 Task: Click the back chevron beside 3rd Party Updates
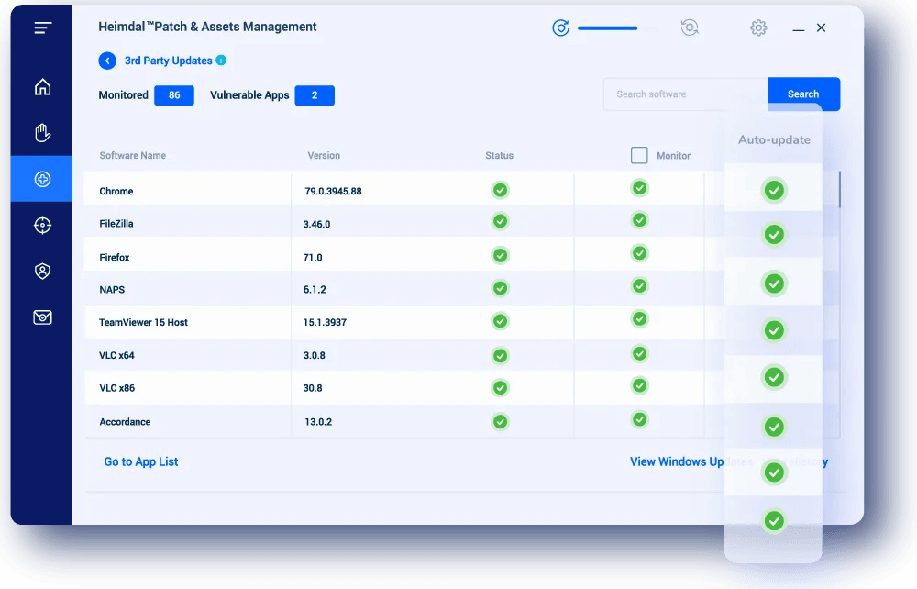tap(107, 61)
